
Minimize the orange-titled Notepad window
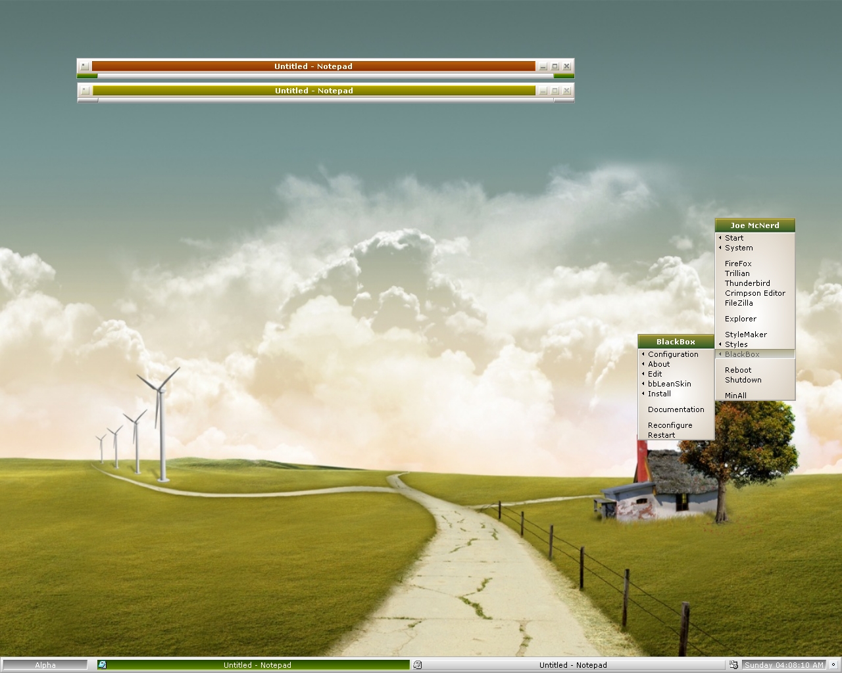point(543,66)
